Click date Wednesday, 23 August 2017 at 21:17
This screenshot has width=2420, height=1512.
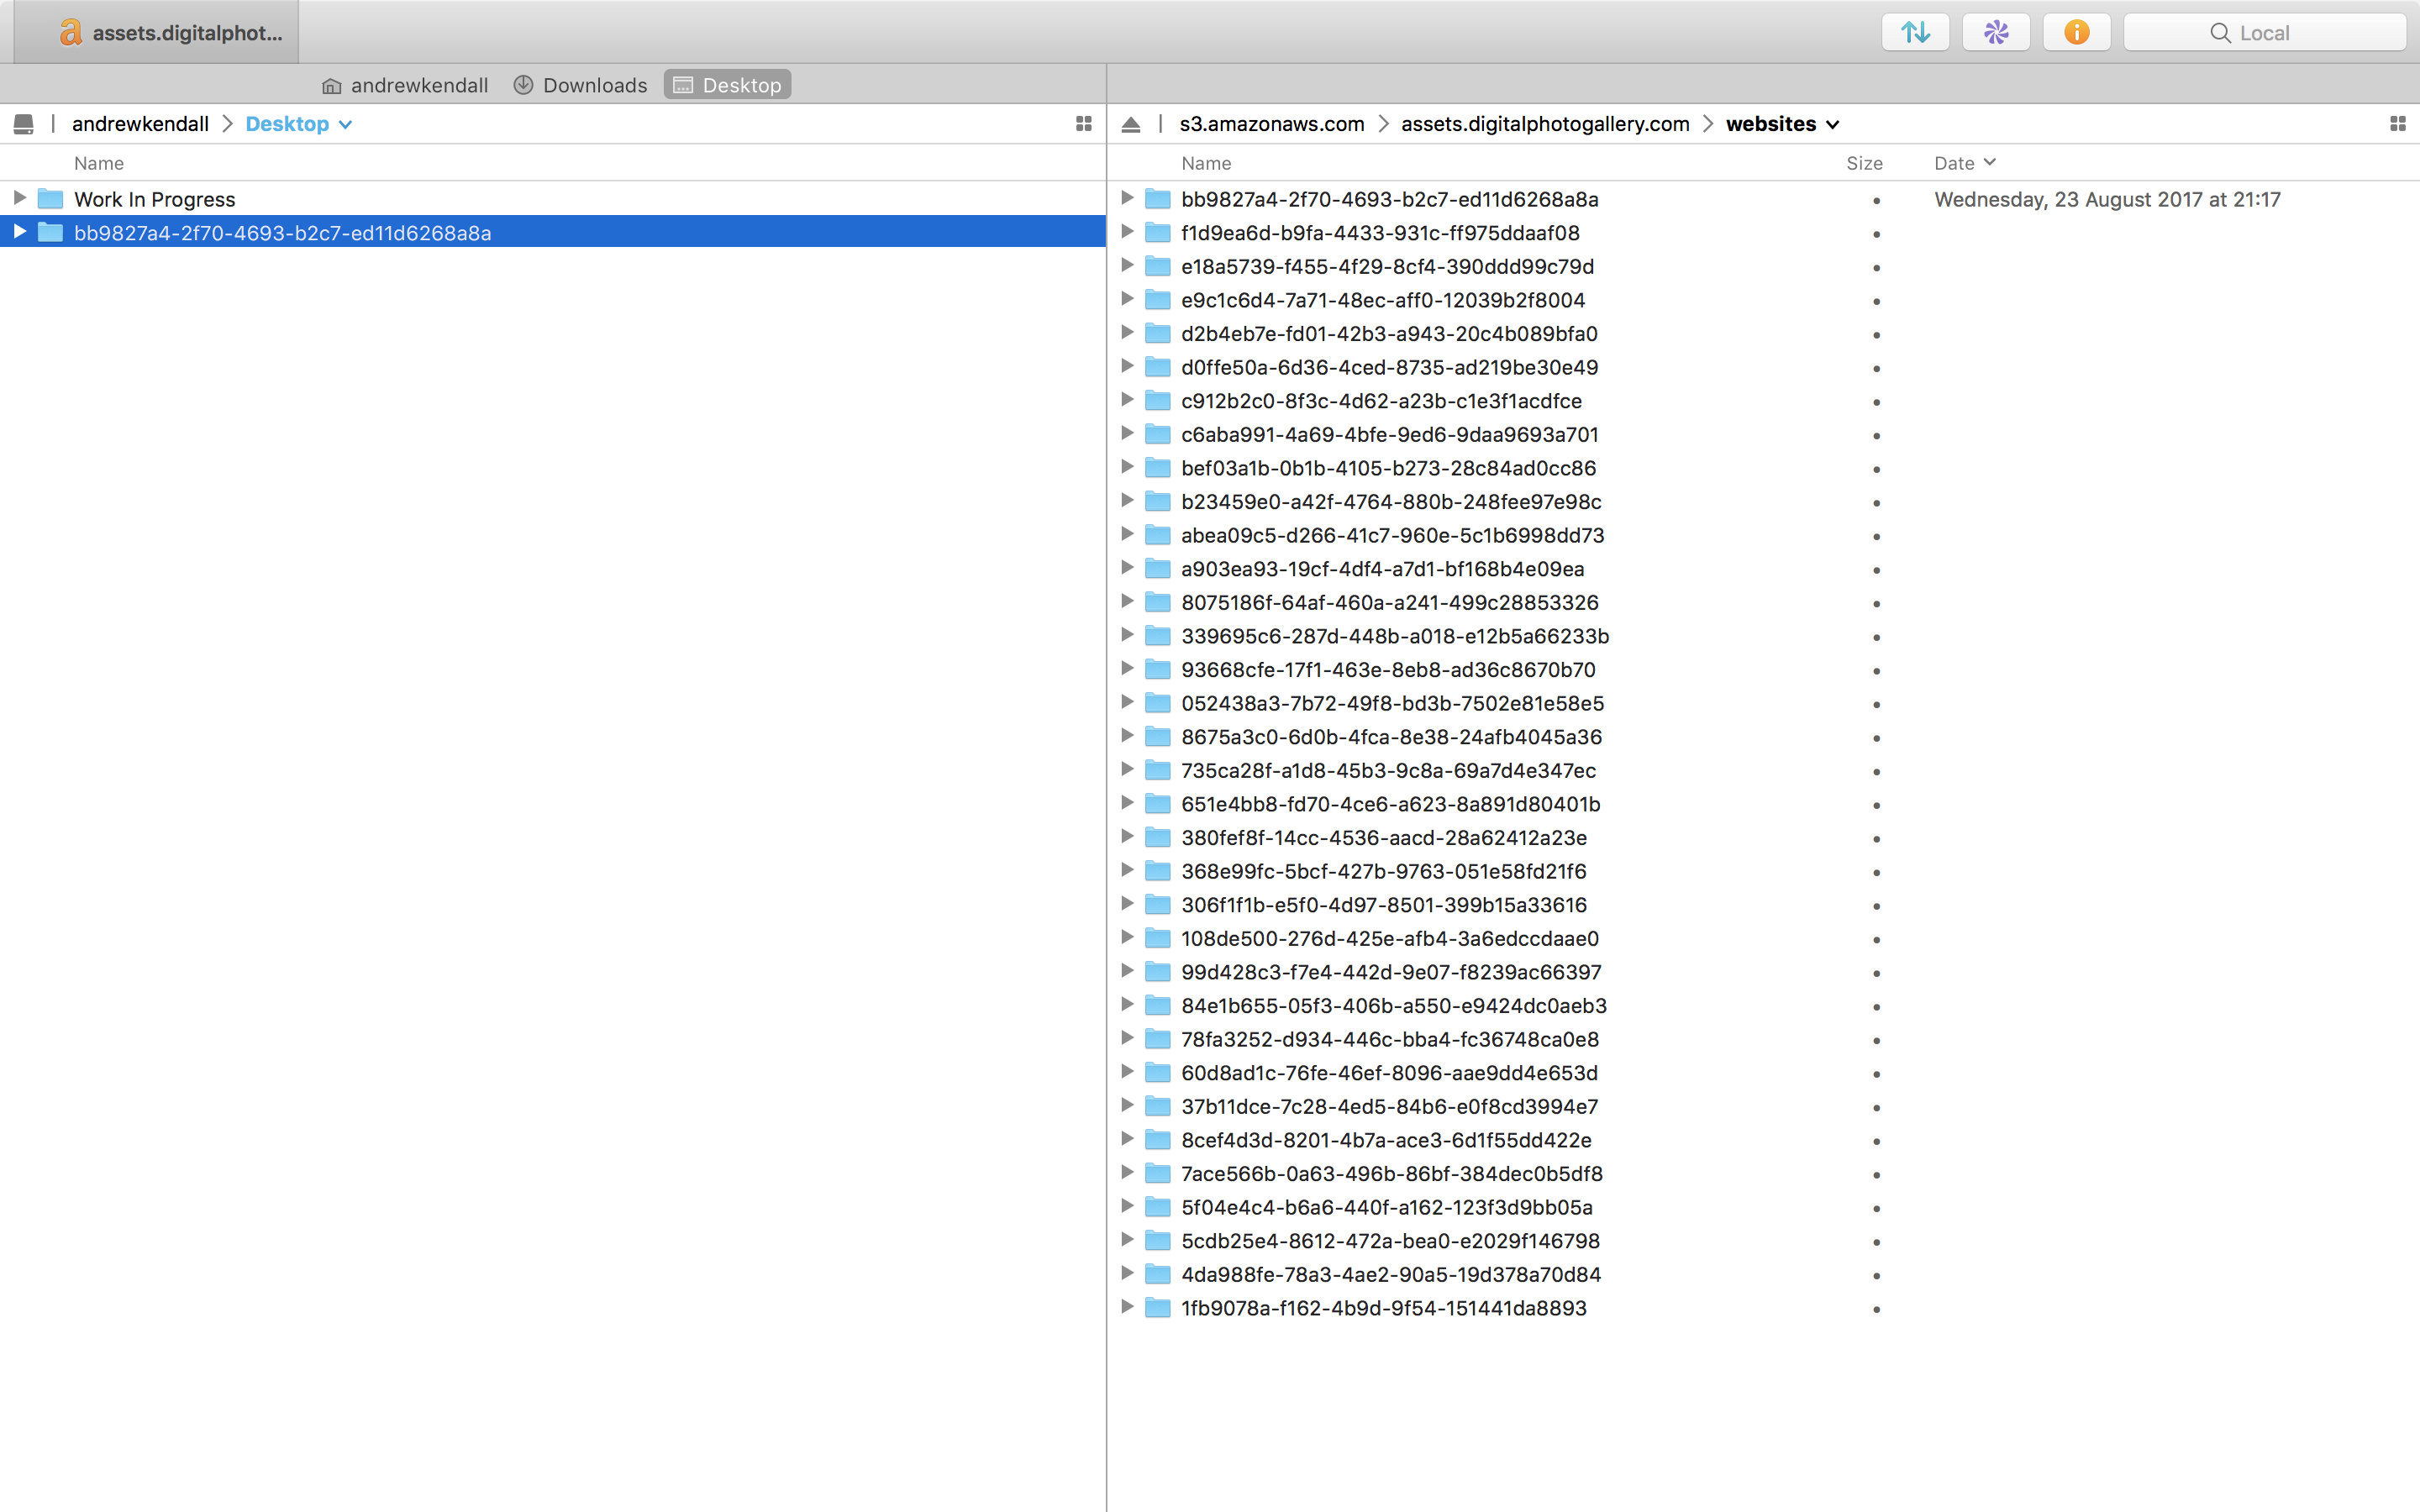click(2107, 199)
